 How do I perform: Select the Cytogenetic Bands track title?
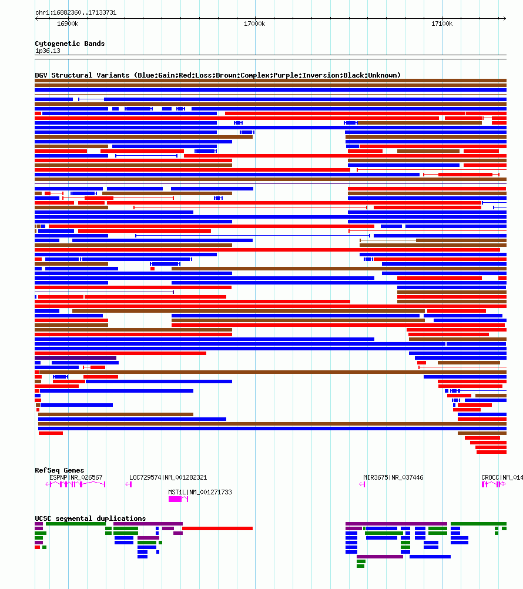(x=70, y=43)
